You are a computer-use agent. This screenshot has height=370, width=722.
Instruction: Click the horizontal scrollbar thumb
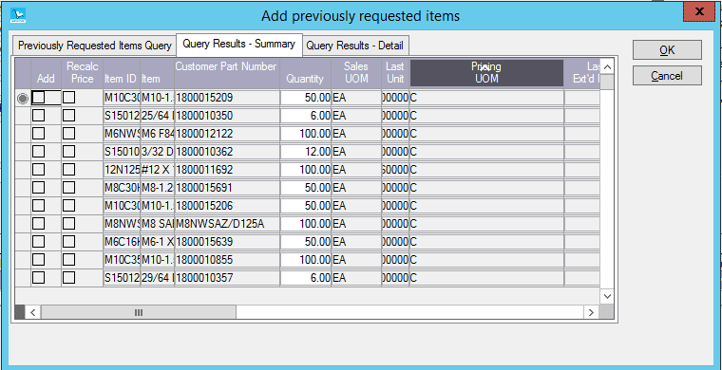point(138,312)
